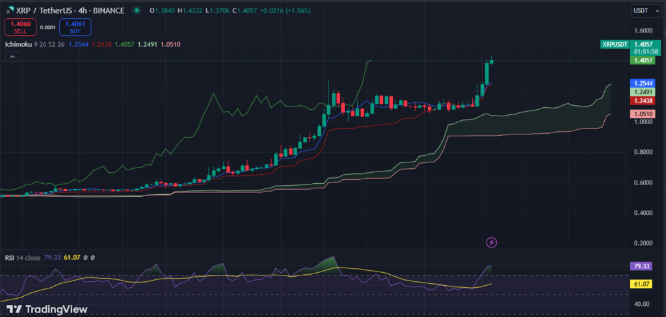Click the 0.4000 price scale level

[x=642, y=212]
